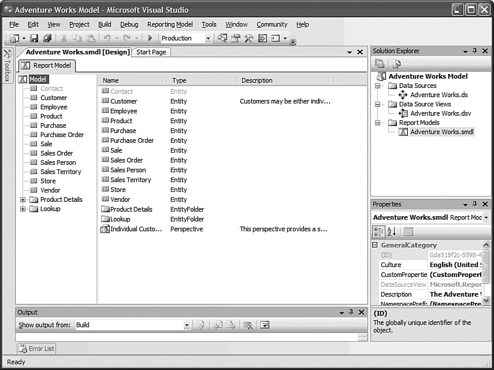Select the Report Model tab
The height and width of the screenshot is (370, 494).
pos(47,65)
